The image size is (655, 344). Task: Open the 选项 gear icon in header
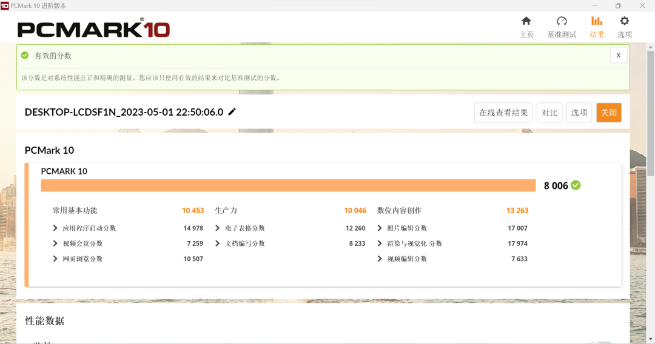pyautogui.click(x=624, y=21)
